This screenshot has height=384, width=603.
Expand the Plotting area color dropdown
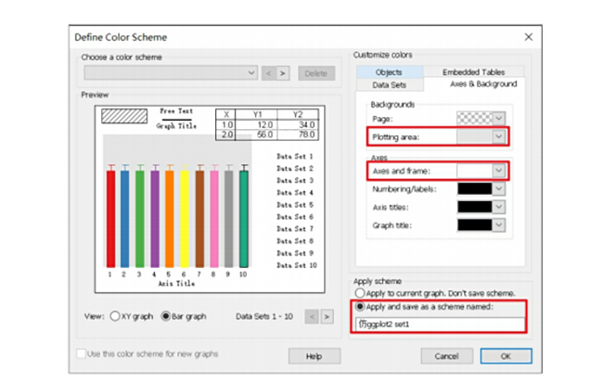(x=499, y=137)
